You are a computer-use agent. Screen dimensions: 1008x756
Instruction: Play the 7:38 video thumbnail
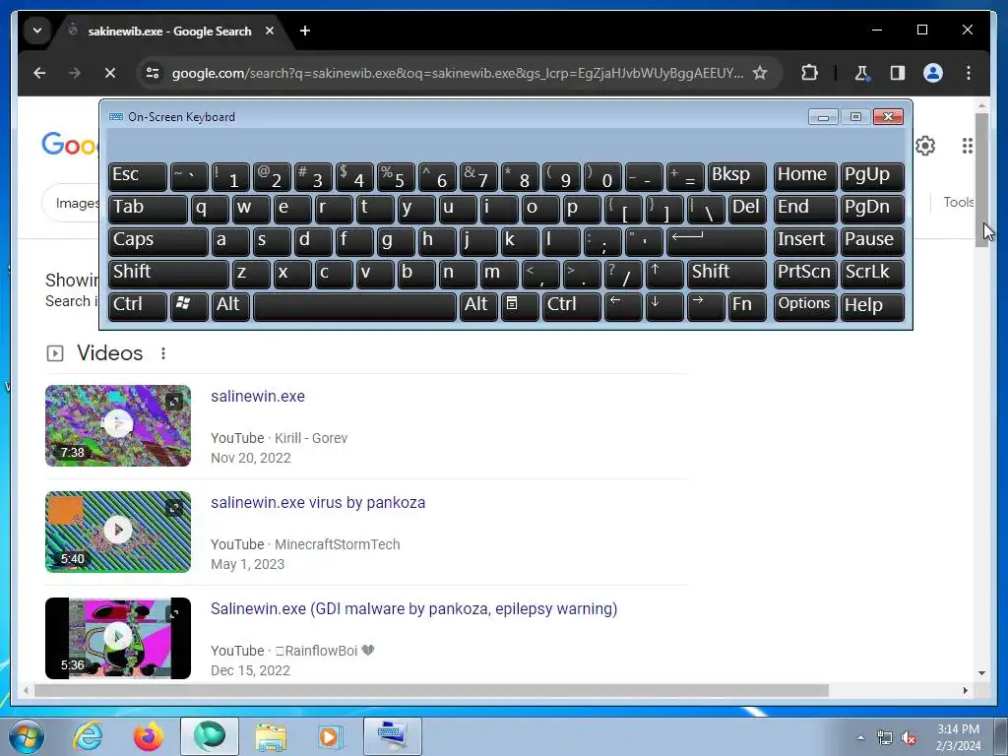pyautogui.click(x=118, y=425)
